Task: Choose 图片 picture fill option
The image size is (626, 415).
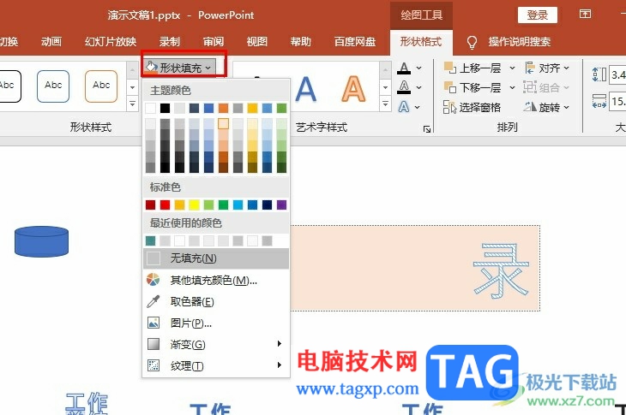Action: pos(216,323)
